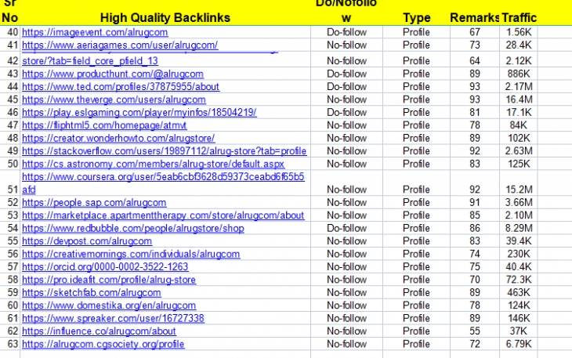Viewport: 572px width, 358px height.
Task: Open the domestika.org en alrugcom link
Action: coord(109,306)
